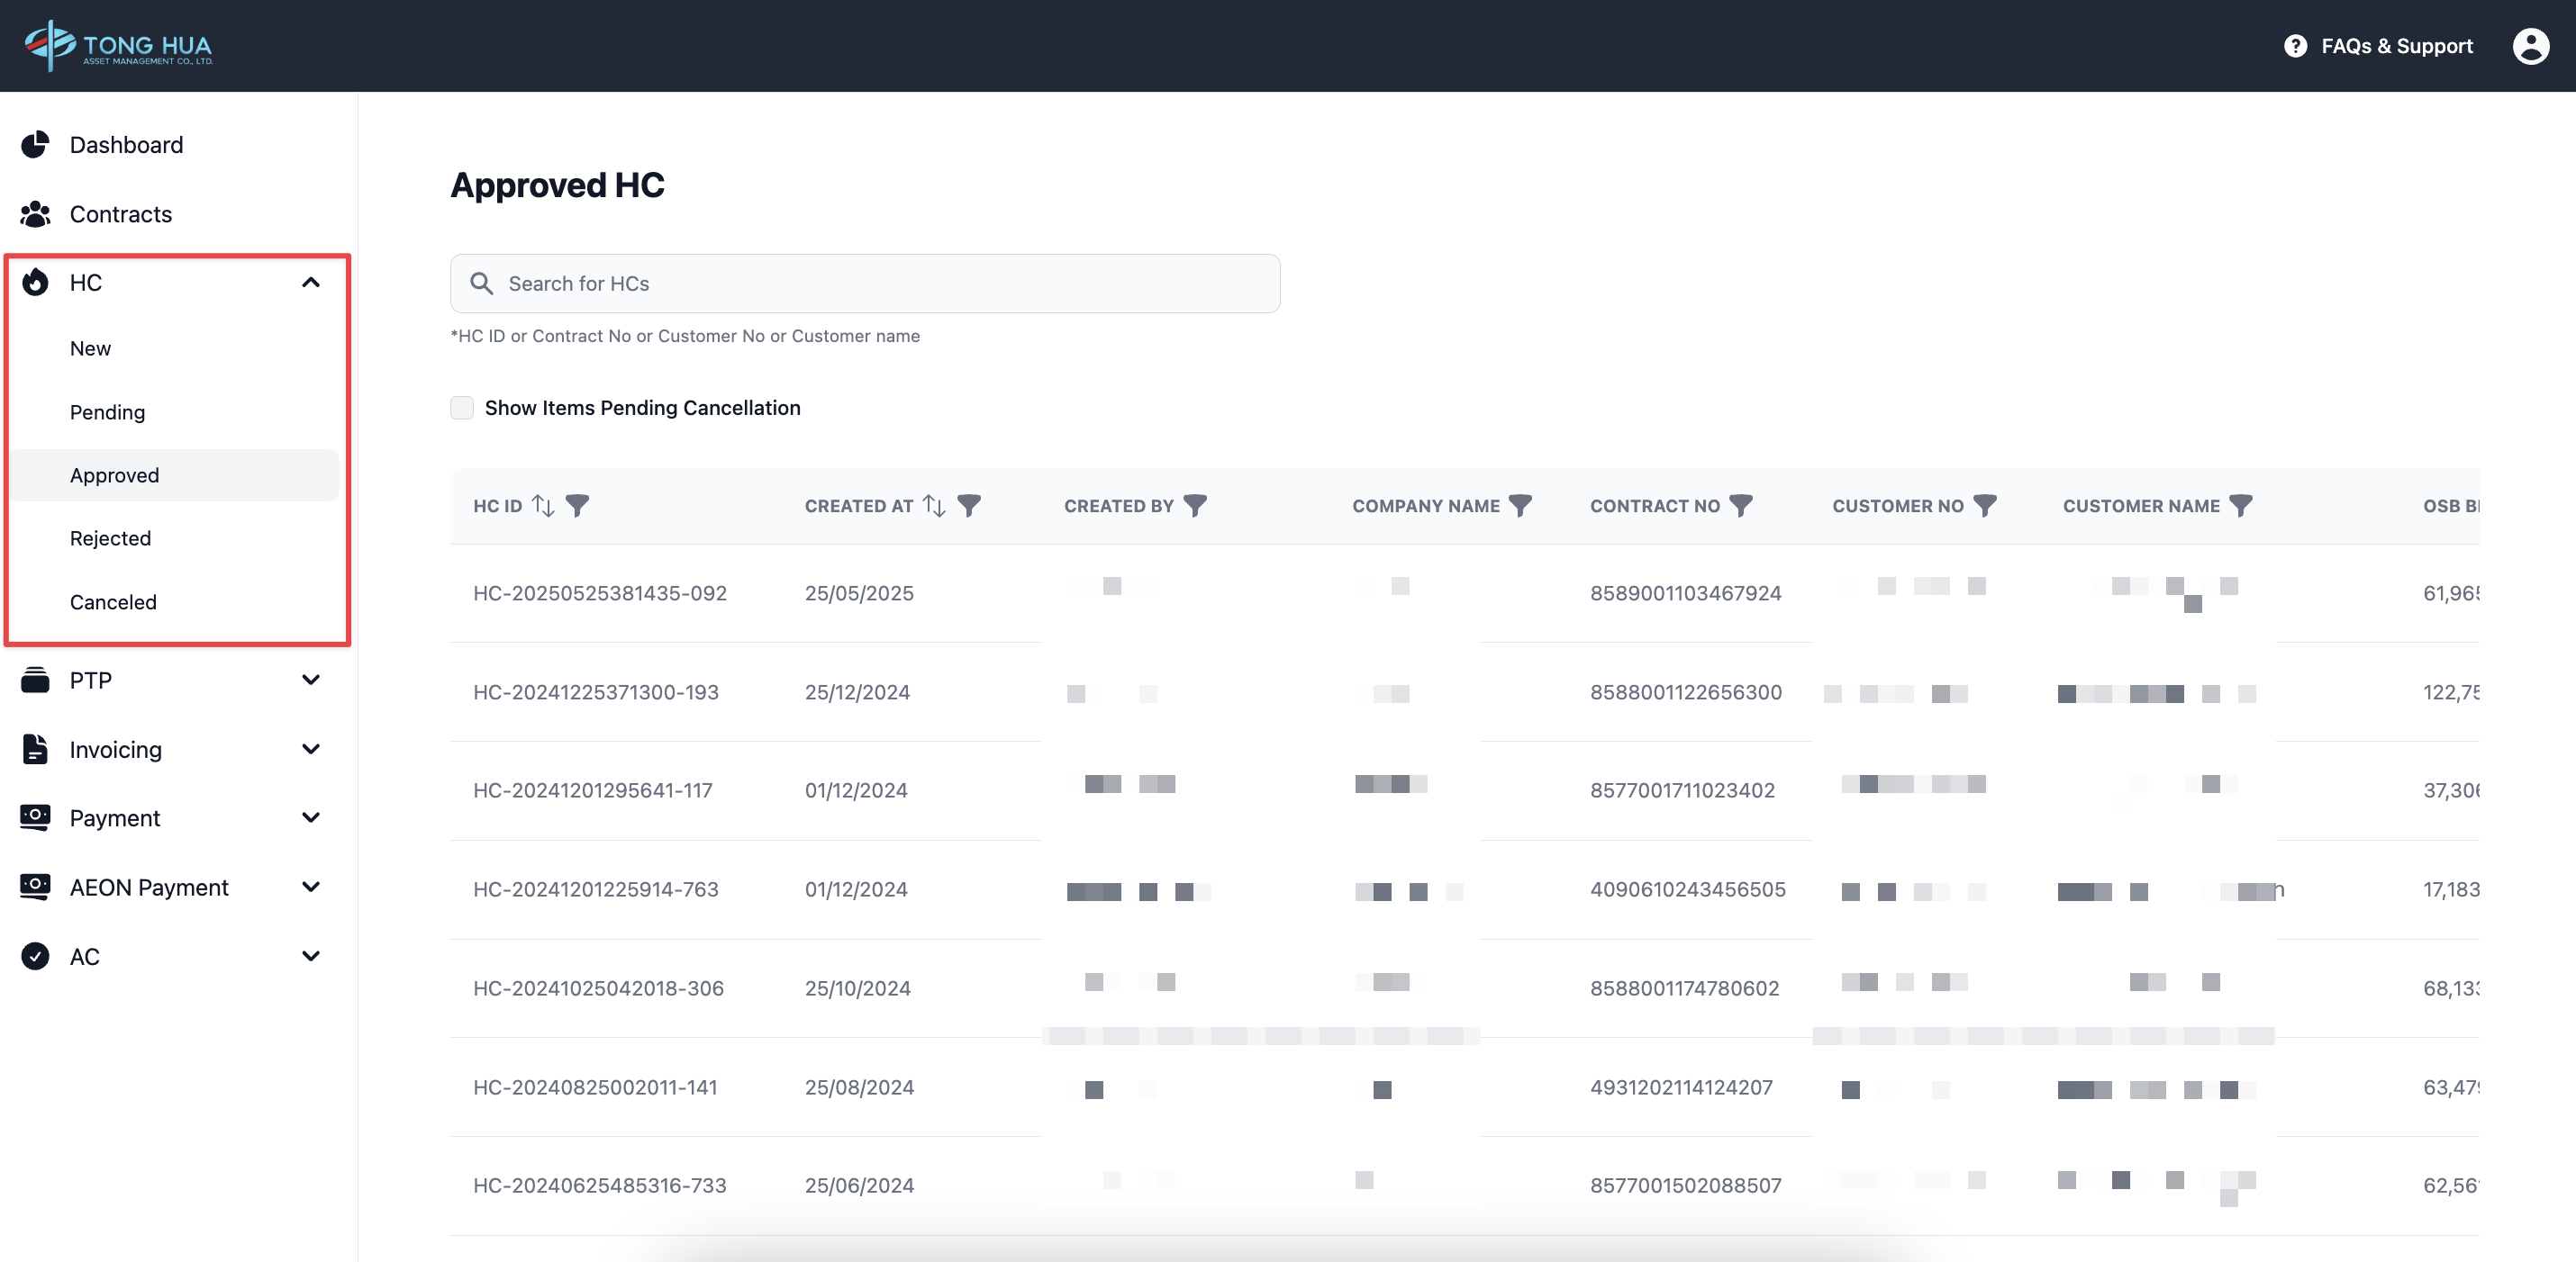Open FAQs & Support help icon
This screenshot has height=1262, width=2576.
(x=2295, y=46)
